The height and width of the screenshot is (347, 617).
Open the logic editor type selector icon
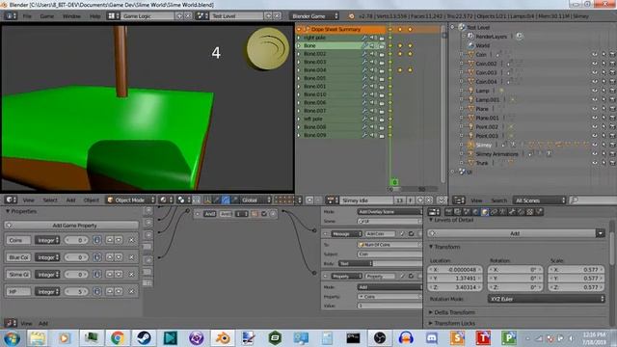pyautogui.click(x=11, y=324)
